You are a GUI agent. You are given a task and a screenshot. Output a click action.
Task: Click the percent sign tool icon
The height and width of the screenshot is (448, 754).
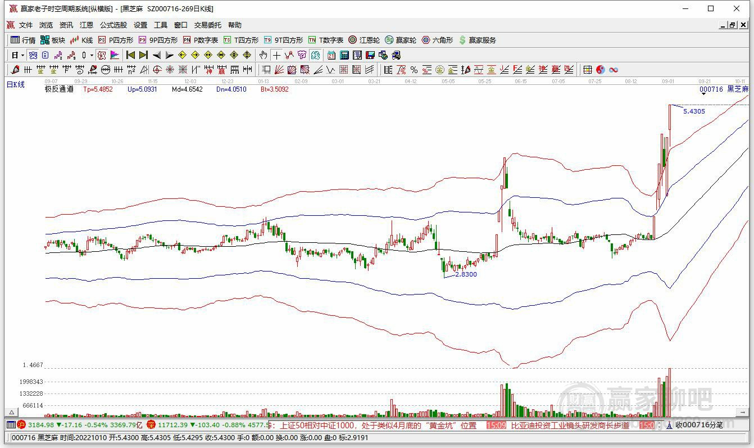pyautogui.click(x=414, y=70)
